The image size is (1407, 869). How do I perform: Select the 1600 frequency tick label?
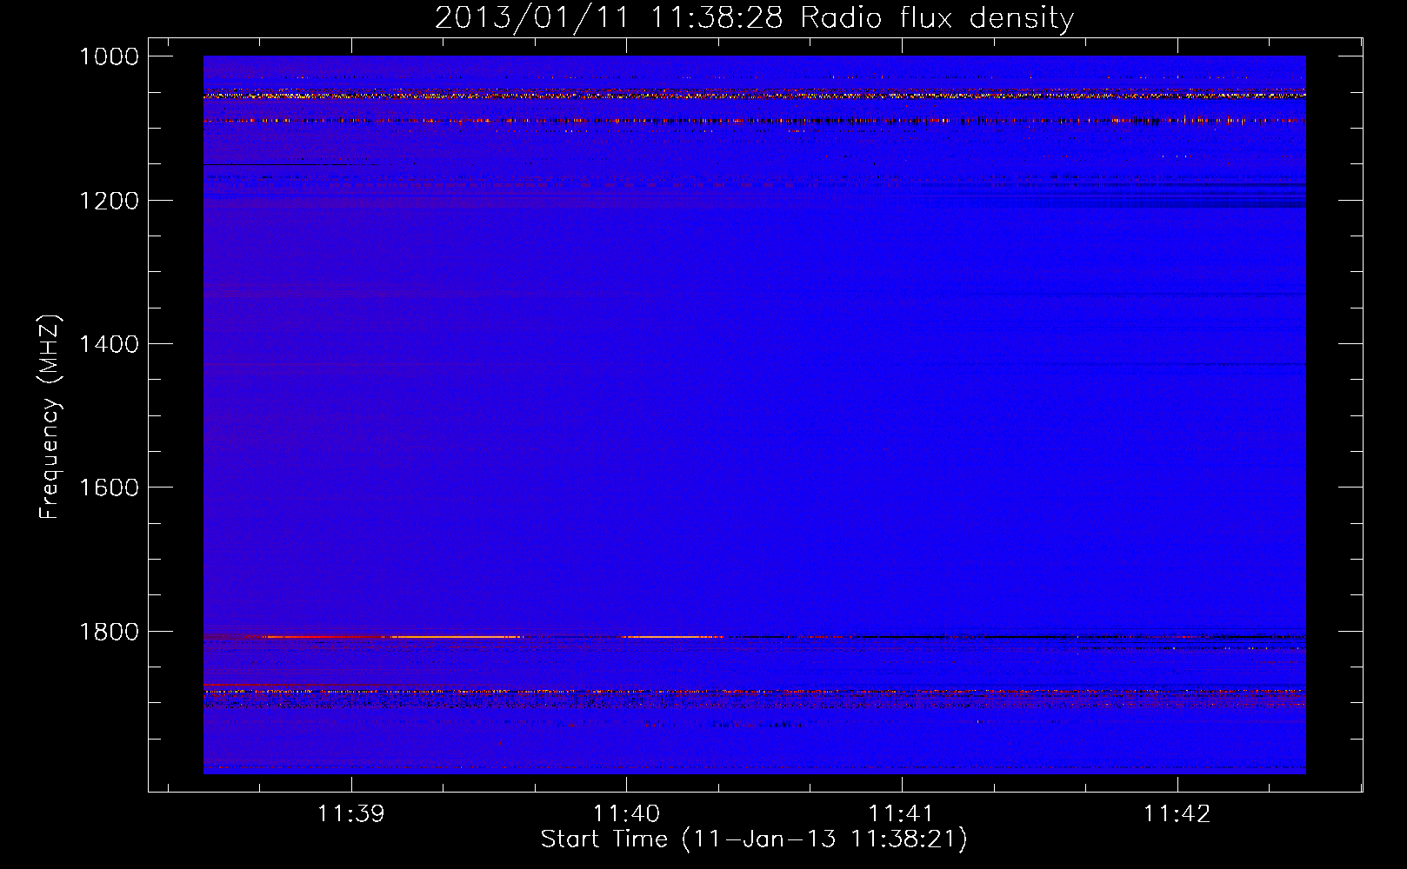109,488
